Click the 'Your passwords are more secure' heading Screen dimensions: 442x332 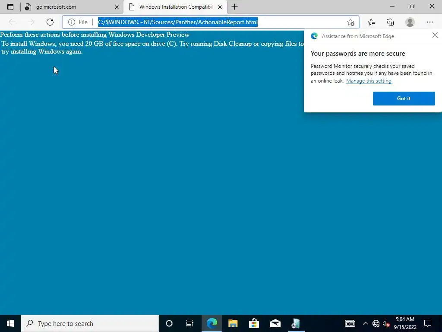click(x=358, y=53)
